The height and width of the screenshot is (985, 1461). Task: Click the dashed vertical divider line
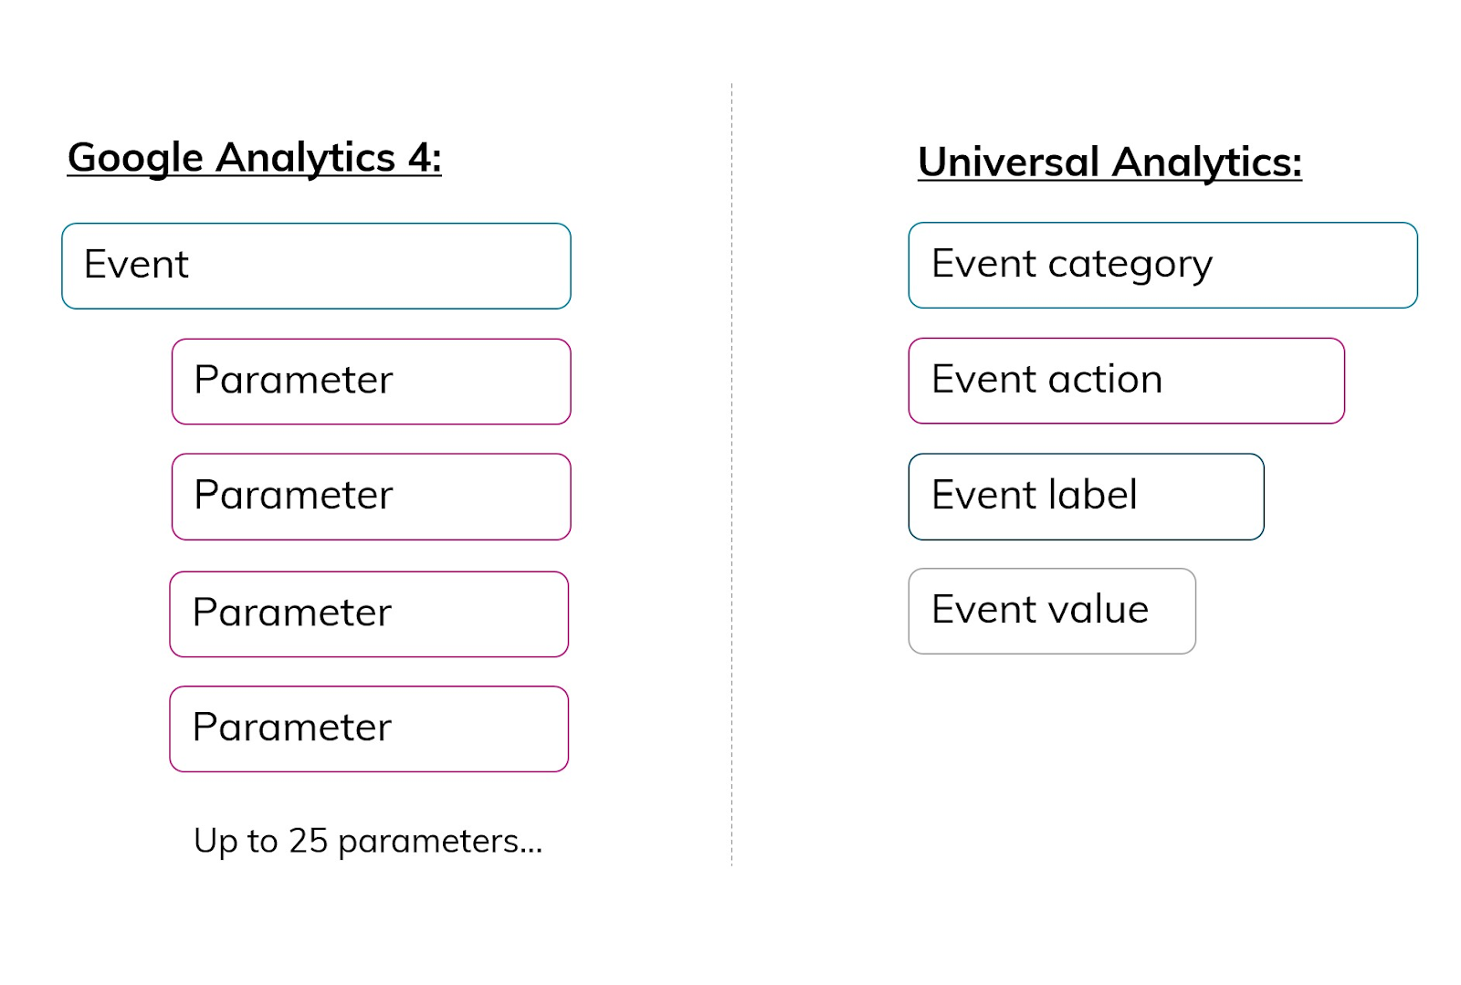731,475
